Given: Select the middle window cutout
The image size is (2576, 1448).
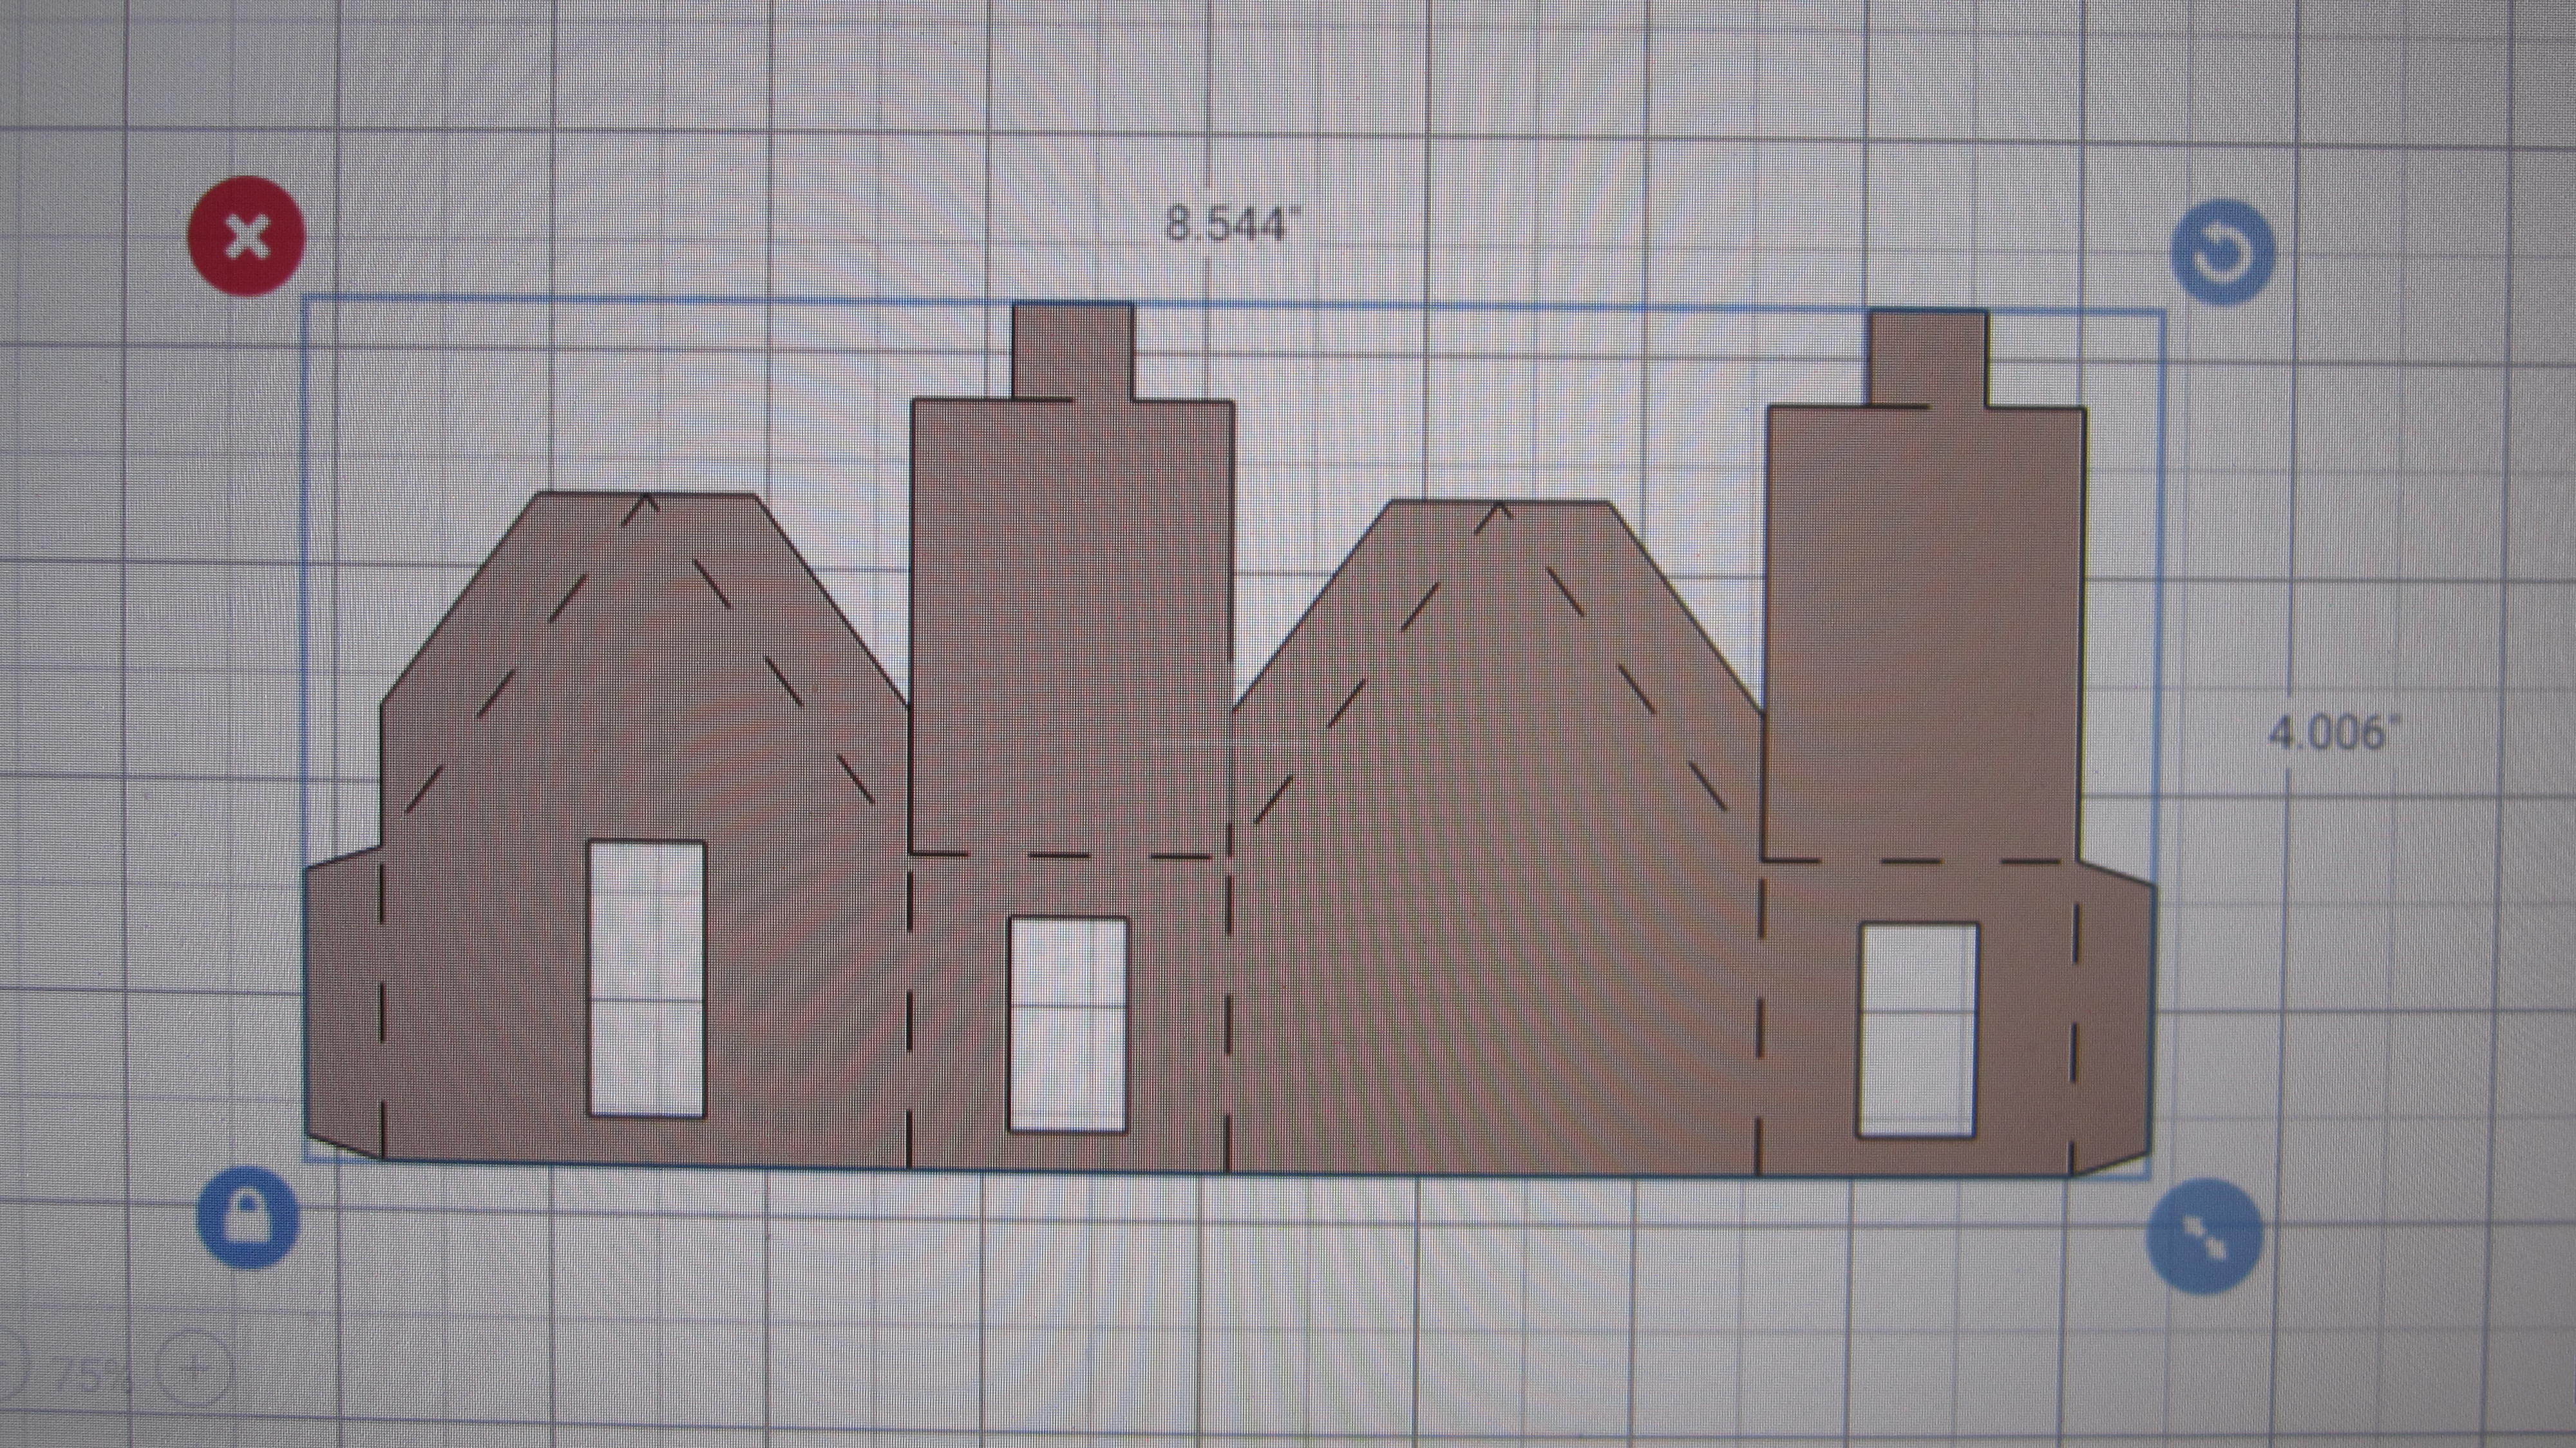Looking at the screenshot, I should [1067, 1024].
